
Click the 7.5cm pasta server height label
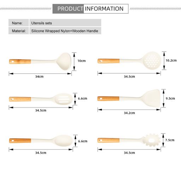pos(170,140)
